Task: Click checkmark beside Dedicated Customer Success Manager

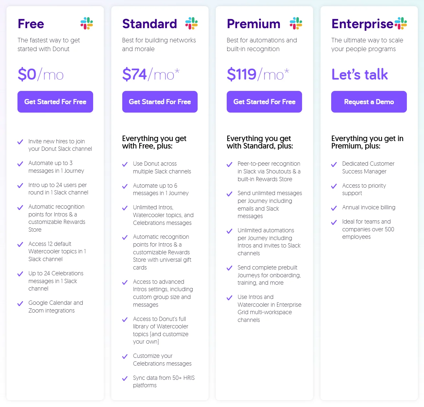Action: (x=334, y=164)
